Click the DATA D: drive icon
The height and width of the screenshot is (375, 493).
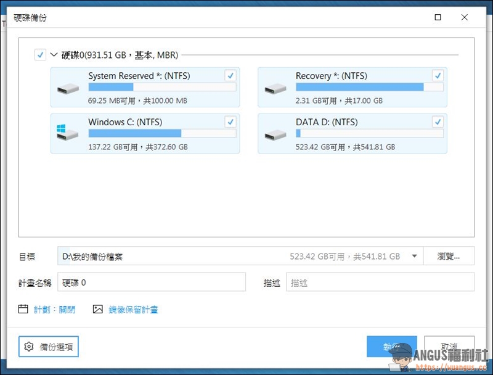pos(275,134)
